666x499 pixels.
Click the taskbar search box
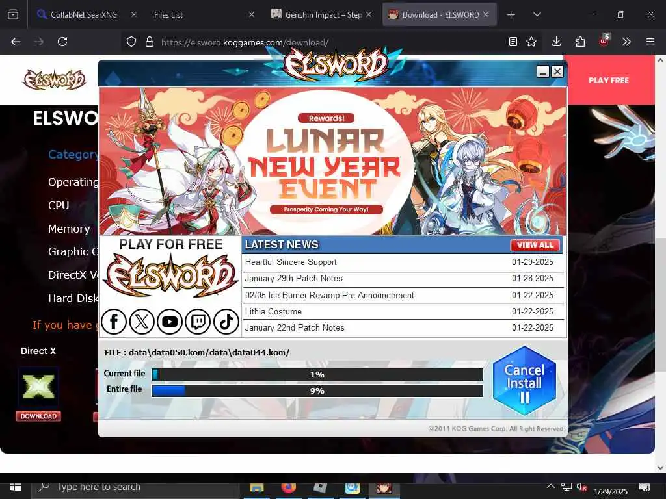pyautogui.click(x=135, y=488)
